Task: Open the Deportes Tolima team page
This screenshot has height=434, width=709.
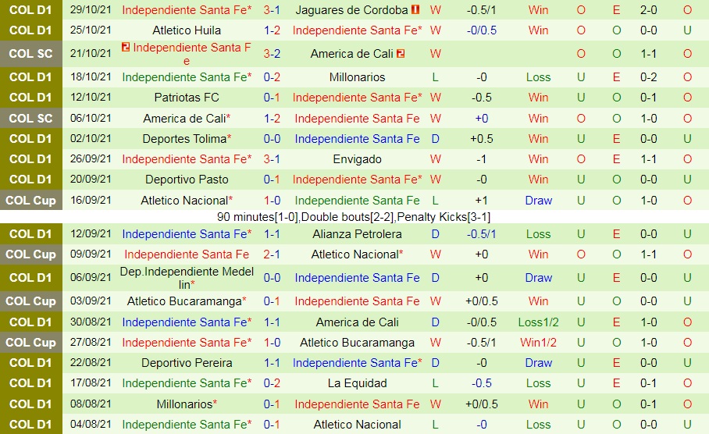Action: pyautogui.click(x=187, y=139)
